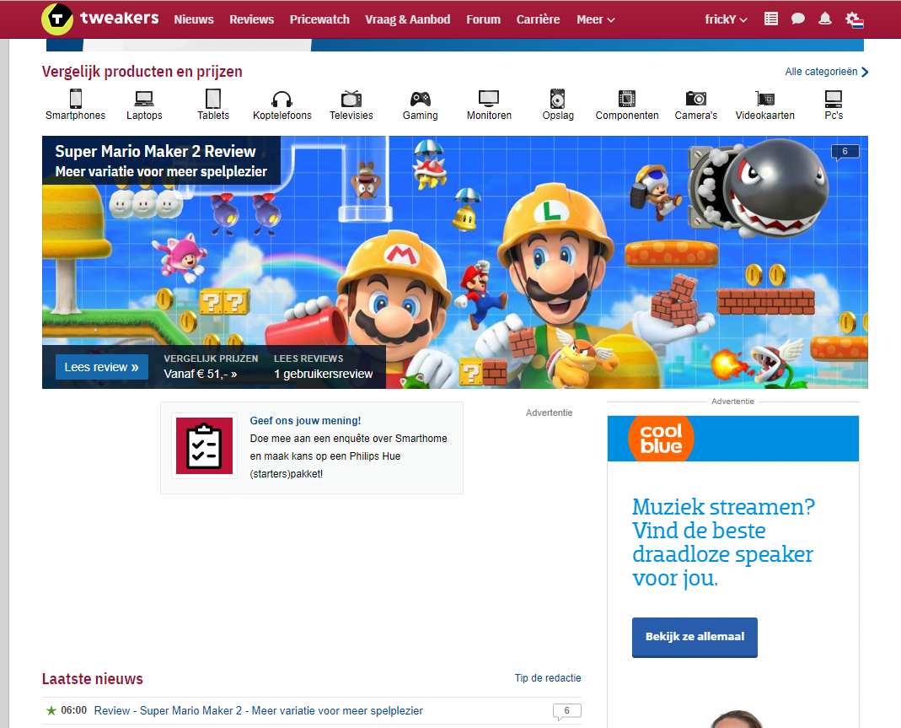901x728 pixels.
Task: Click the Tweakers logo icon
Action: [56, 19]
